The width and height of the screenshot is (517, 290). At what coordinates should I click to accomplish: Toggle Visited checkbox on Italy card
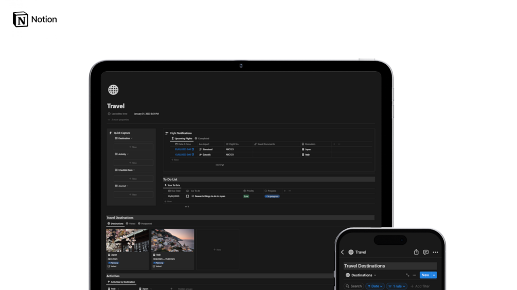[154, 266]
